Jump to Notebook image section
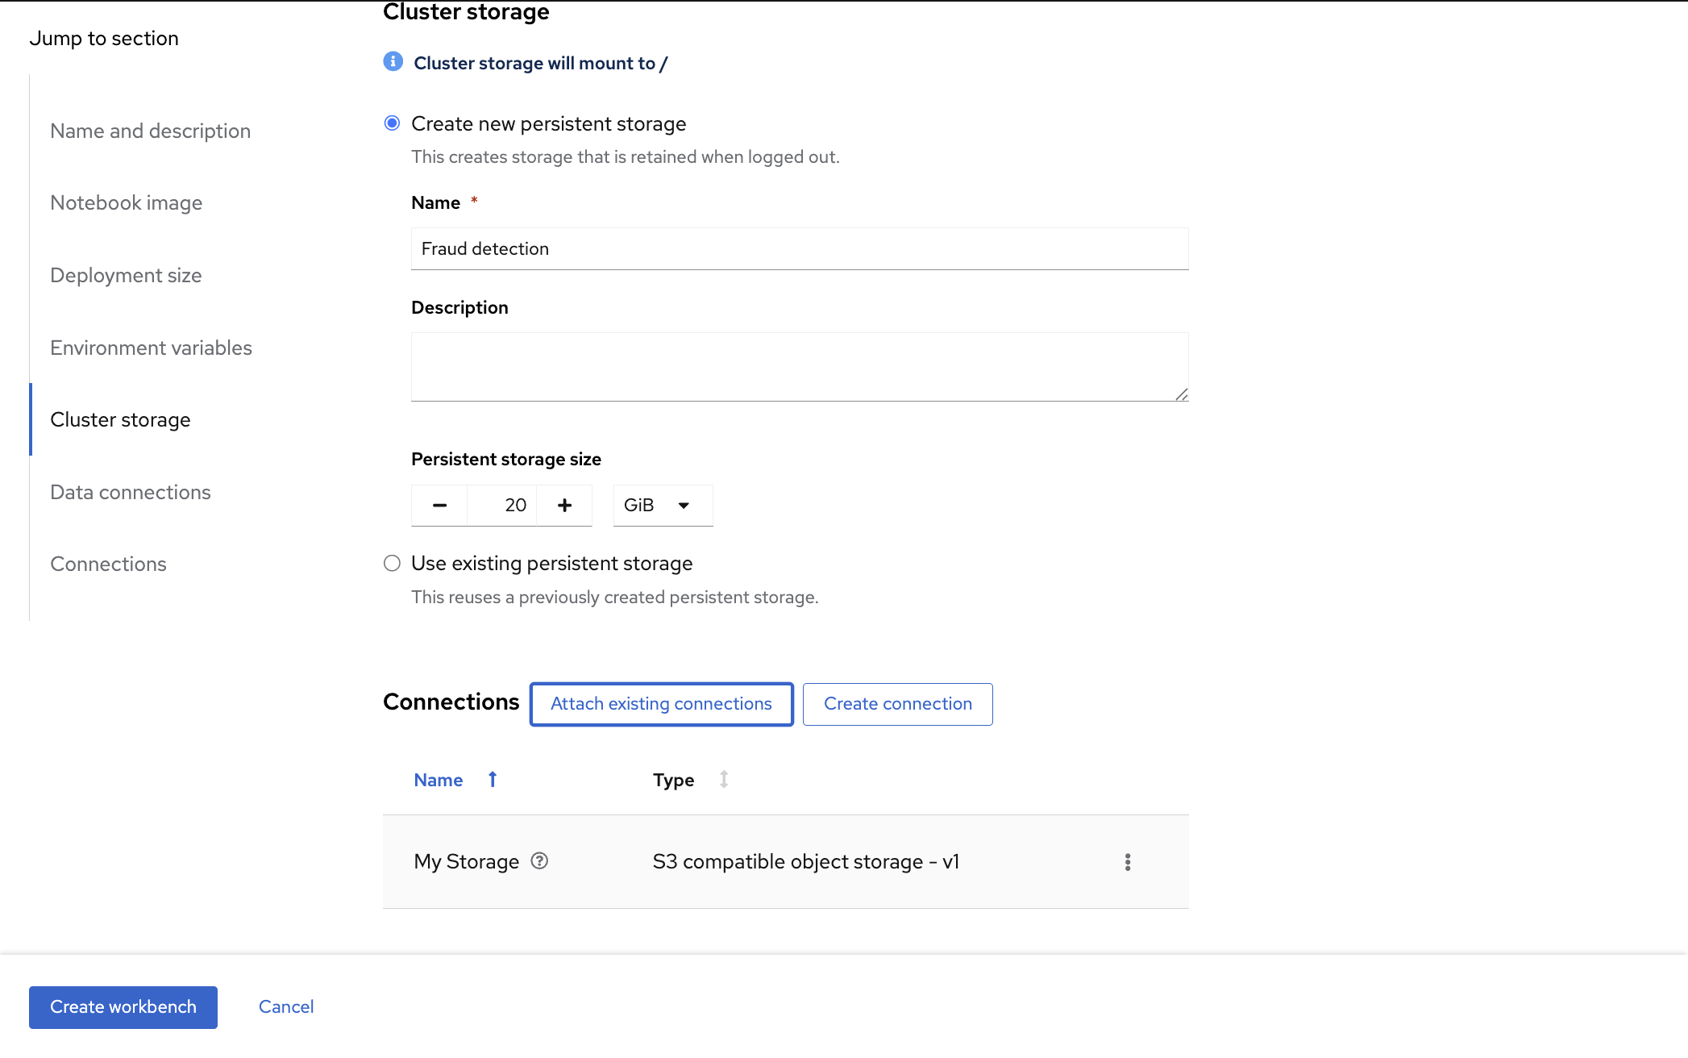This screenshot has height=1058, width=1688. point(126,202)
